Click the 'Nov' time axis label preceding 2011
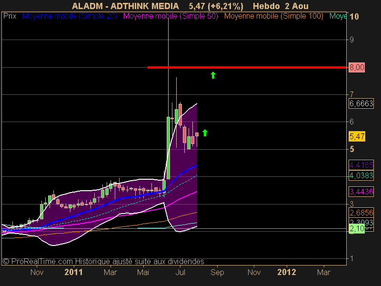The image size is (381, 286). 37,272
